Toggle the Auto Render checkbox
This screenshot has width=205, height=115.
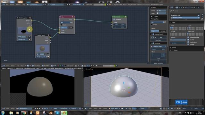coord(65,66)
